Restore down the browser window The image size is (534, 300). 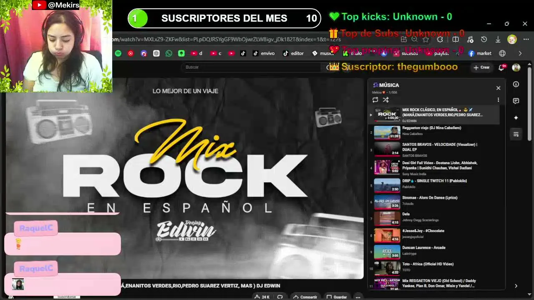pyautogui.click(x=507, y=24)
